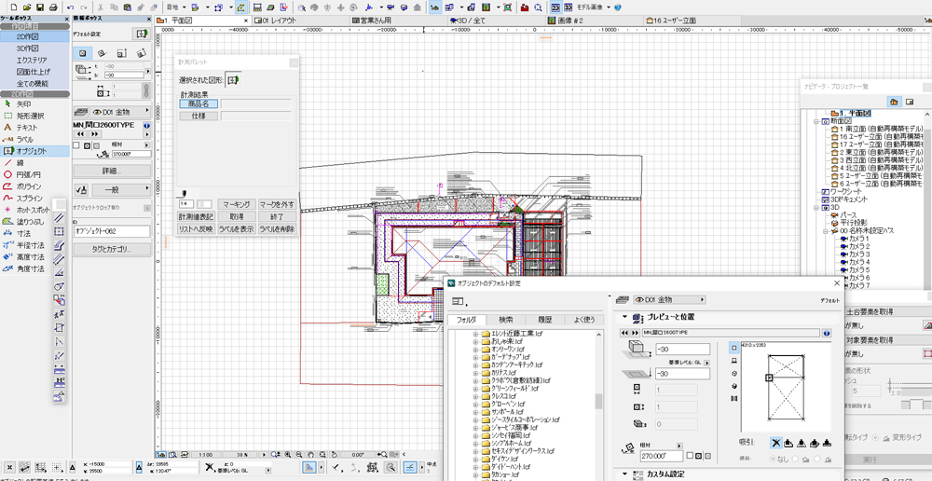Click the マークを外す button
932x481 pixels.
277,204
